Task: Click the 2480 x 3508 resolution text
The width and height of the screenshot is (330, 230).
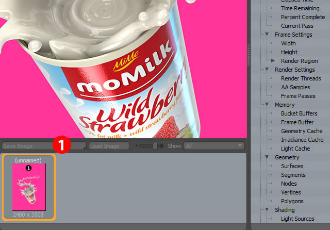Action: tap(28, 215)
